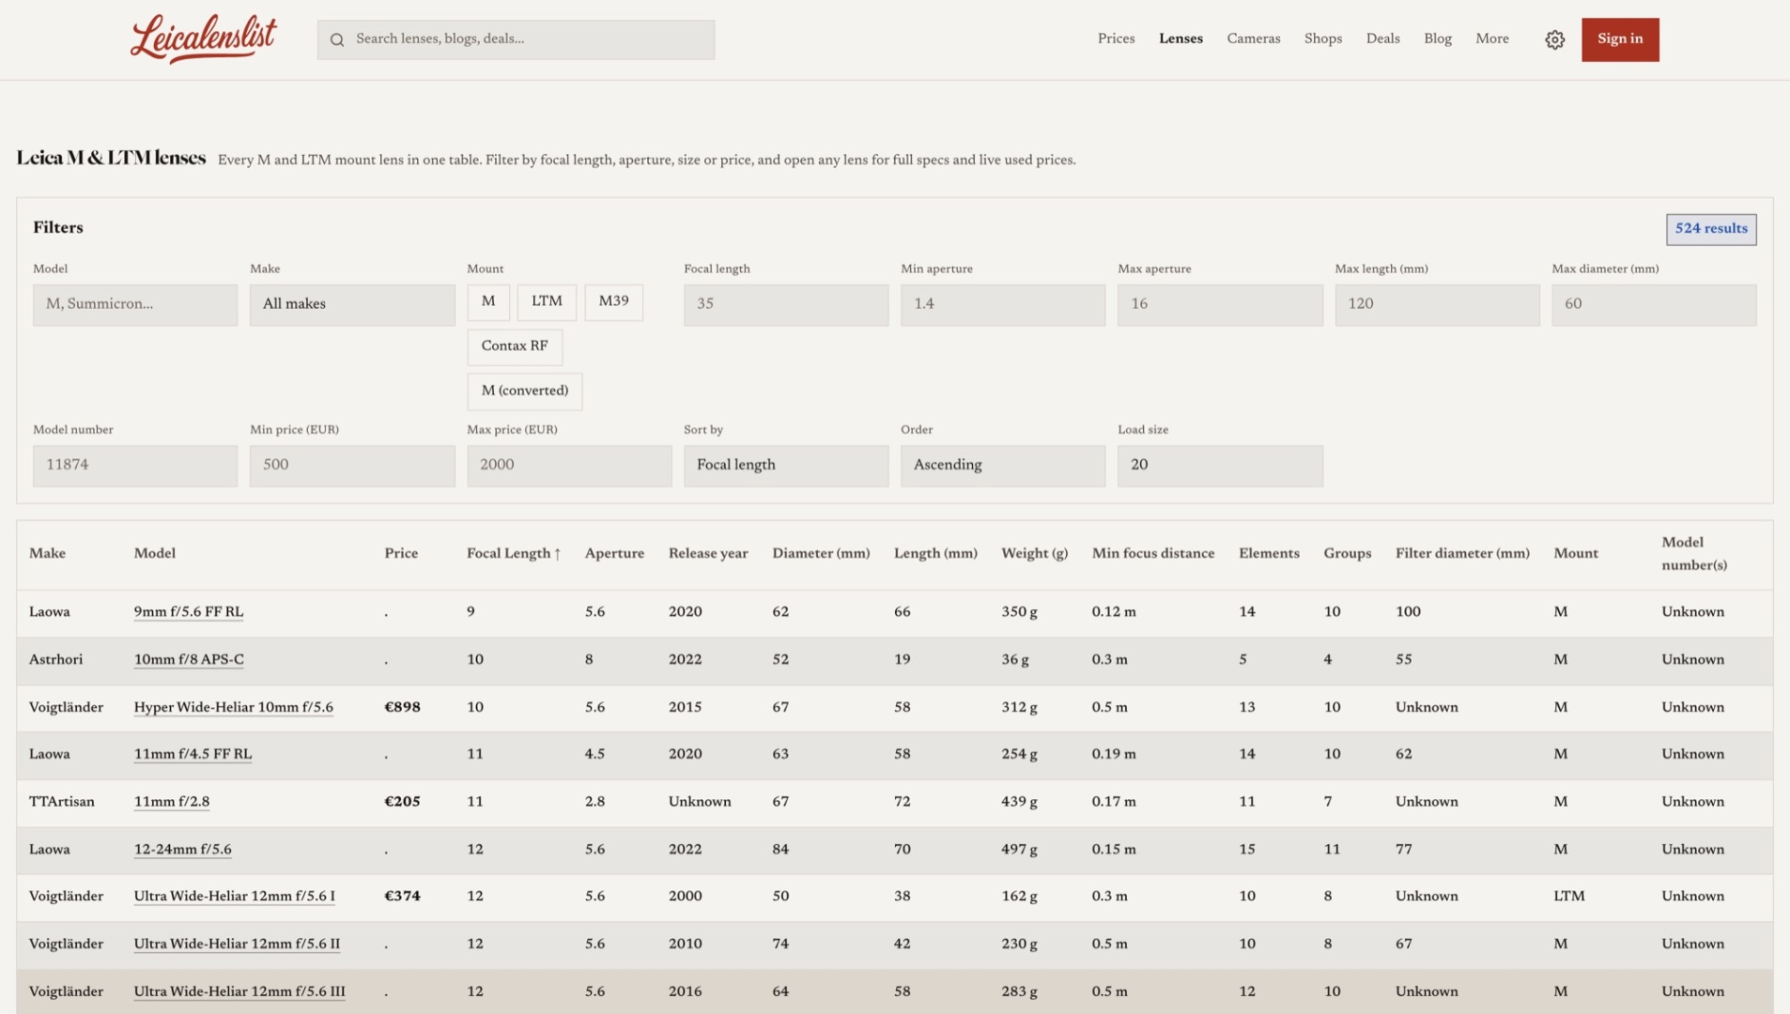Click the Max price (EUR) input
The height and width of the screenshot is (1014, 1790).
point(569,466)
